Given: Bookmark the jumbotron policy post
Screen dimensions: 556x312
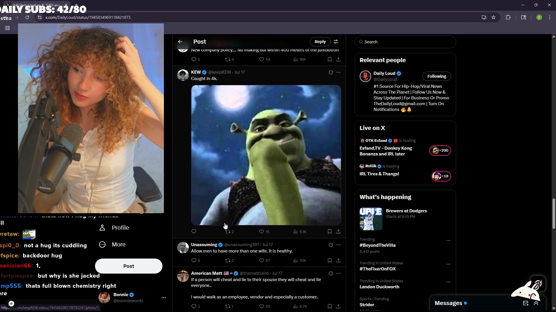Looking at the screenshot, I should pos(330,59).
